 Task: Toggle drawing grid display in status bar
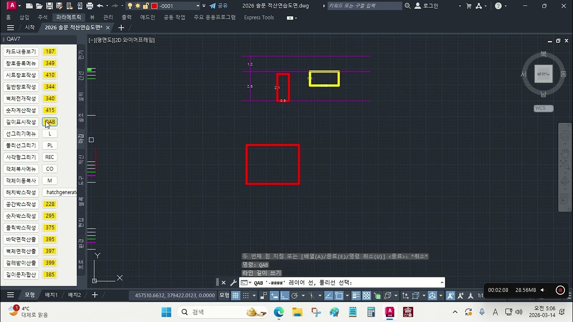[x=235, y=296]
